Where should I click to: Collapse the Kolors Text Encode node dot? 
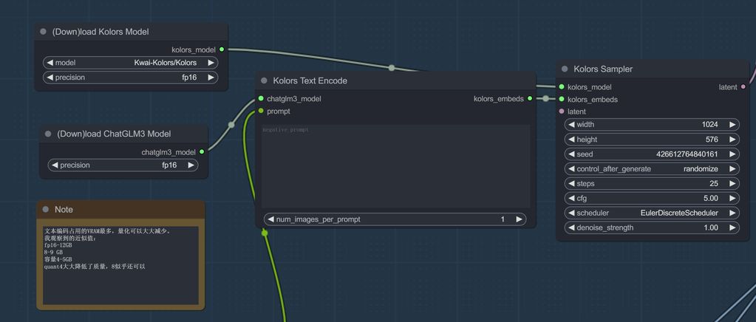(264, 80)
